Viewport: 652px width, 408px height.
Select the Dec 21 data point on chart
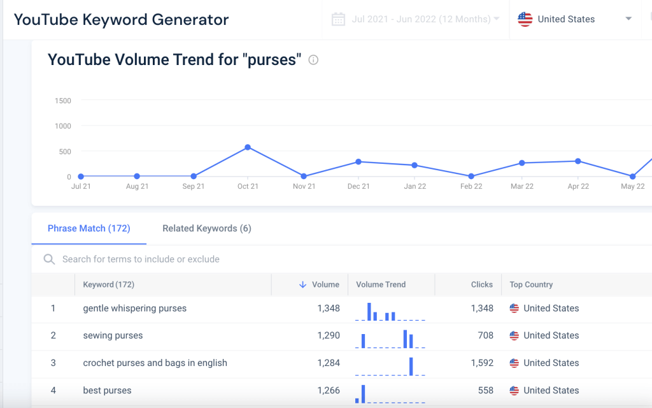[358, 162]
